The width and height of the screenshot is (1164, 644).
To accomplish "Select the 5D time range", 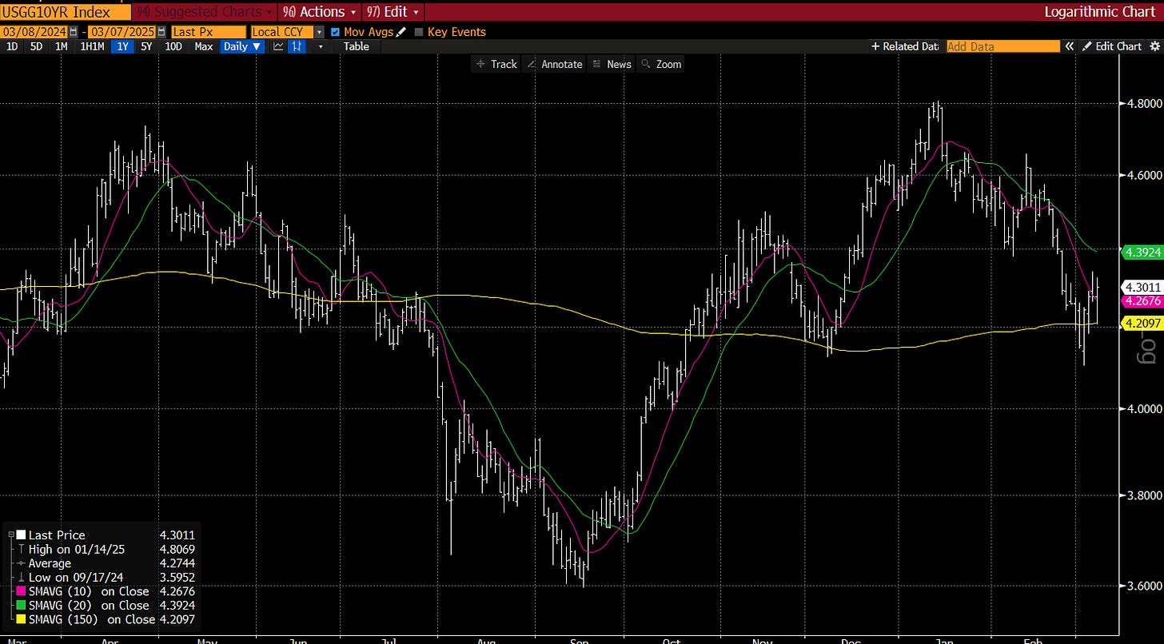I will tap(36, 46).
